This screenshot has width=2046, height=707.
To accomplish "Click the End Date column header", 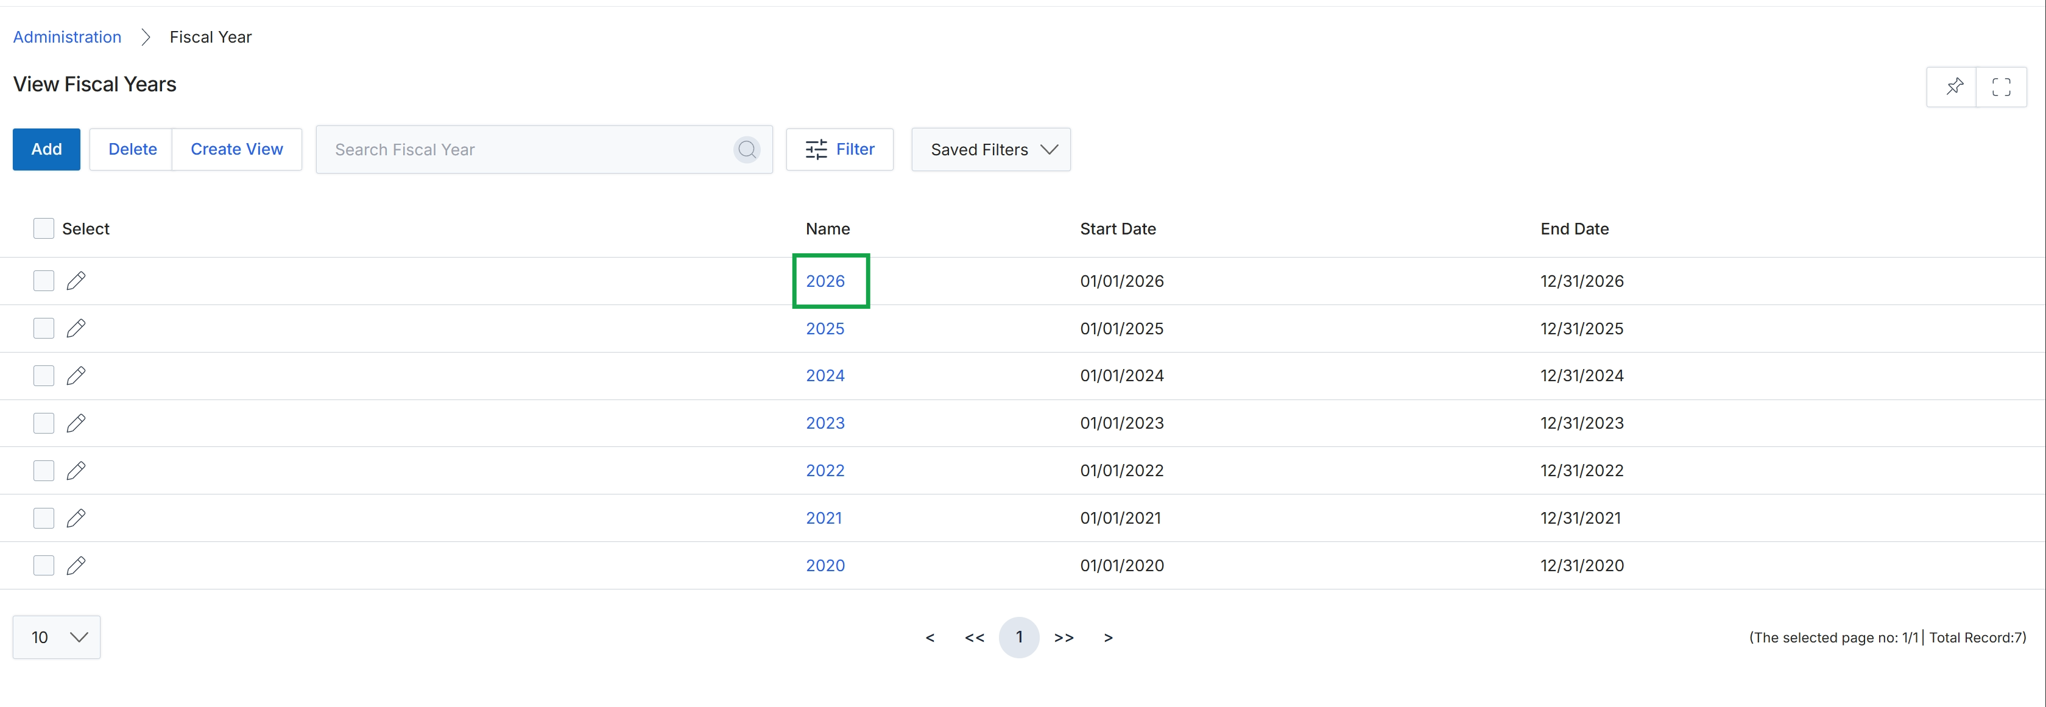I will [1574, 229].
